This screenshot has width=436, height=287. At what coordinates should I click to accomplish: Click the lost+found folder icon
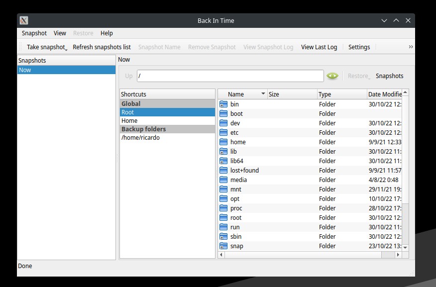pos(223,170)
